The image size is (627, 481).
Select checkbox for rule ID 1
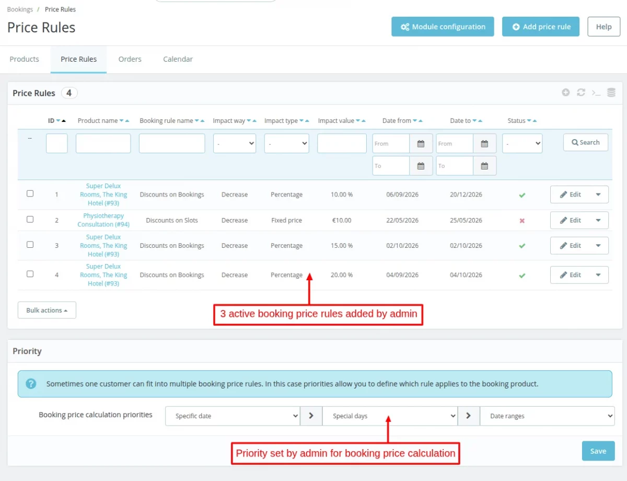click(30, 193)
